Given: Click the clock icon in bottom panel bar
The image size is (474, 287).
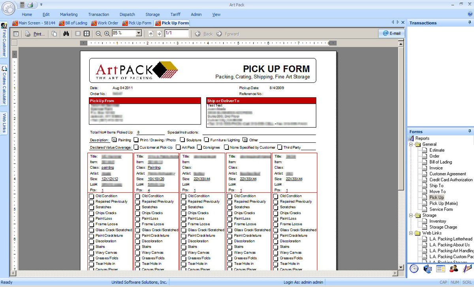Looking at the screenshot, I should [x=414, y=269].
